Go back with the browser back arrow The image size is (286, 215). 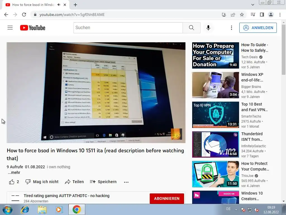point(6,15)
